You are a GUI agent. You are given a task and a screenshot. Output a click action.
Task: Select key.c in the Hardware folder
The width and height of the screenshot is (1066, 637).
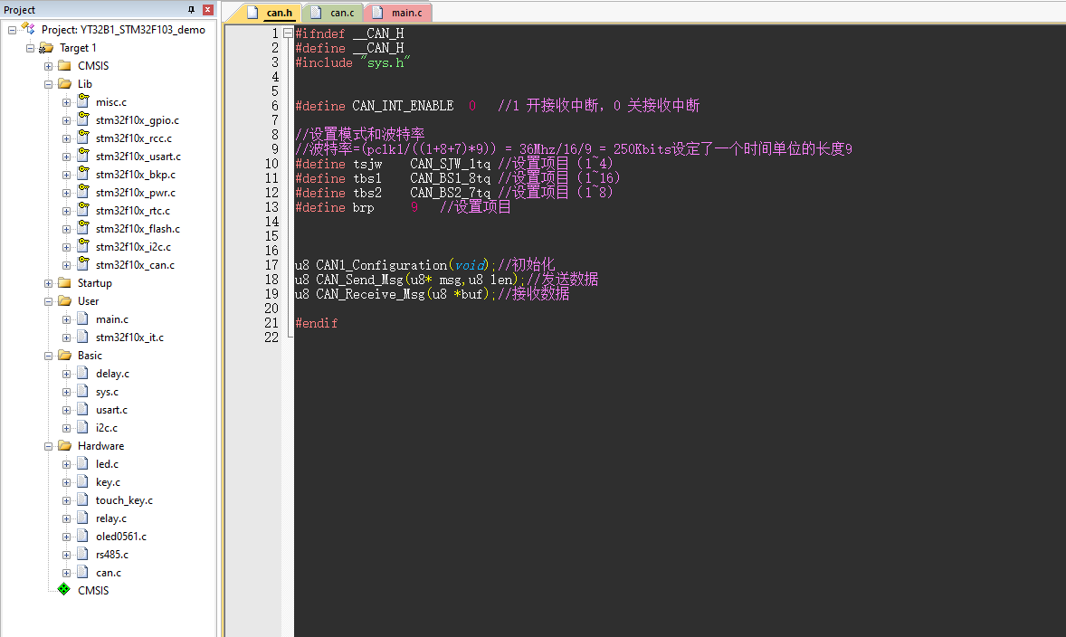tap(108, 482)
